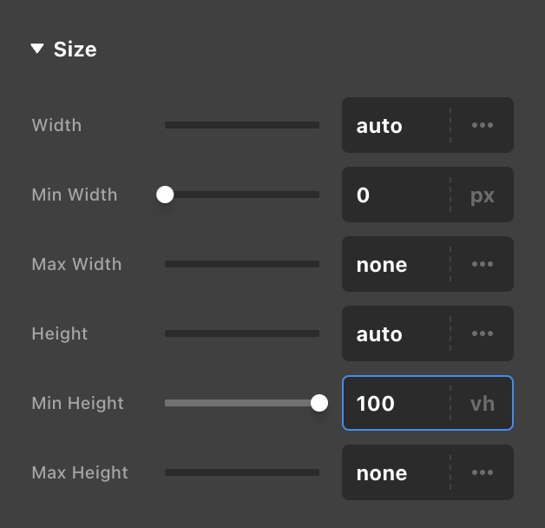Change Min Width px unit
This screenshot has height=528, width=545.
pyautogui.click(x=482, y=195)
